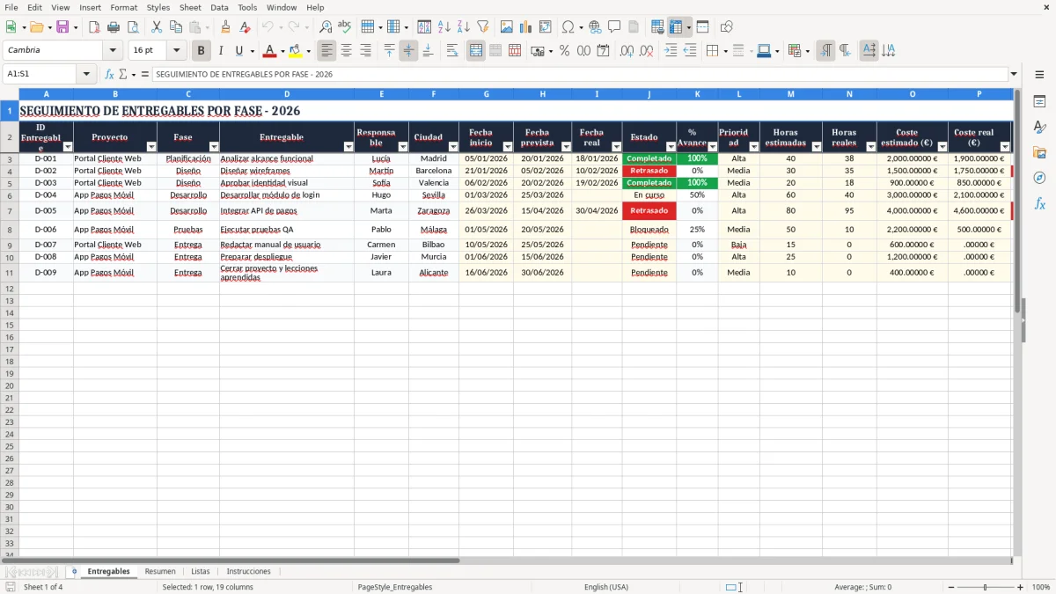The height and width of the screenshot is (594, 1056).
Task: Click the Save document icon
Action: click(x=62, y=27)
